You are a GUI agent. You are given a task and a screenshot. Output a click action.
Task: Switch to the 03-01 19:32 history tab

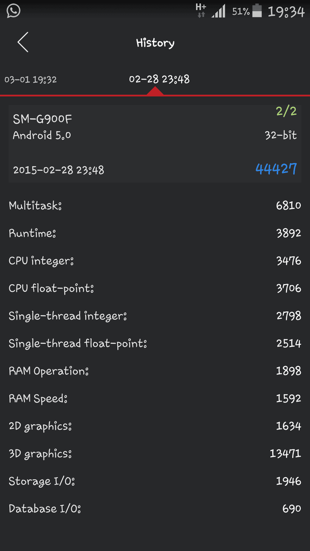point(31,80)
